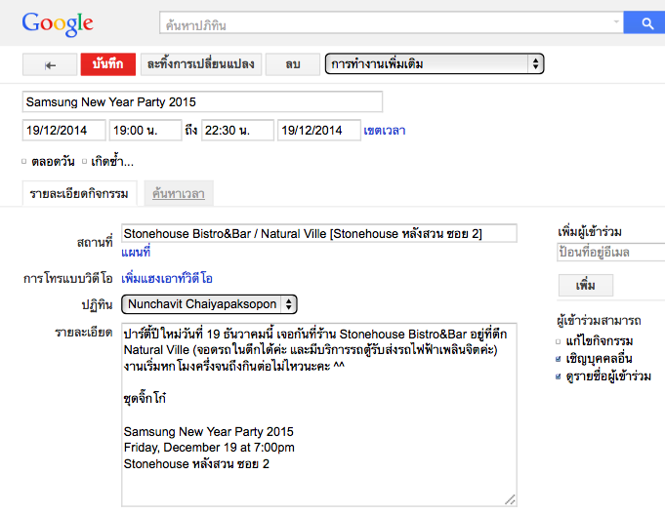665x514 pixels.
Task: Open the การทำงานเพิ่มเติม more actions dropdown
Action: [x=435, y=64]
